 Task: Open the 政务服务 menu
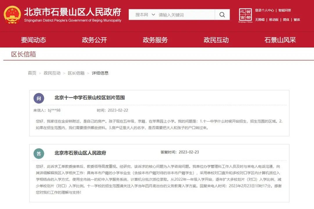tap(155, 40)
